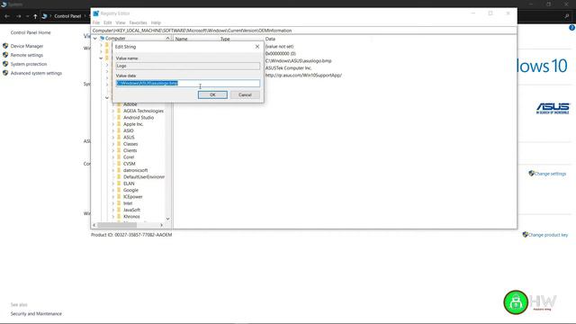Go to Control Panel Home
The image size is (576, 324).
tap(31, 32)
